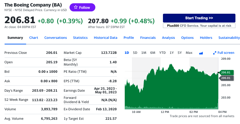
Task: Choose the 1Y chart range
Action: coord(171,53)
